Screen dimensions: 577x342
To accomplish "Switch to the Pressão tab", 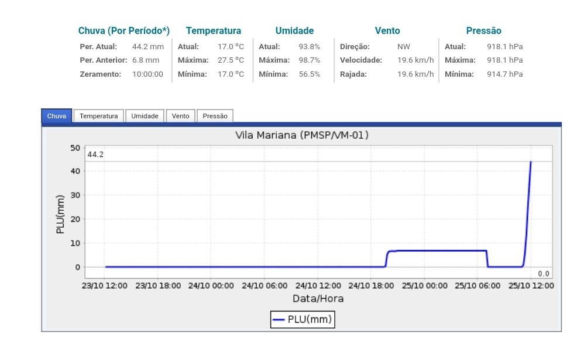I will pos(215,116).
